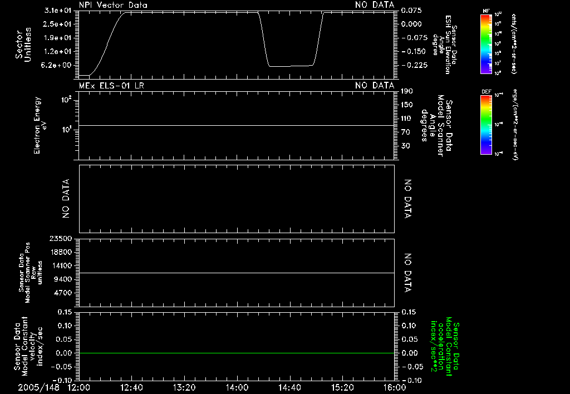
Task: Click the 110 Scanner Angle tick value
Action: click(x=407, y=119)
